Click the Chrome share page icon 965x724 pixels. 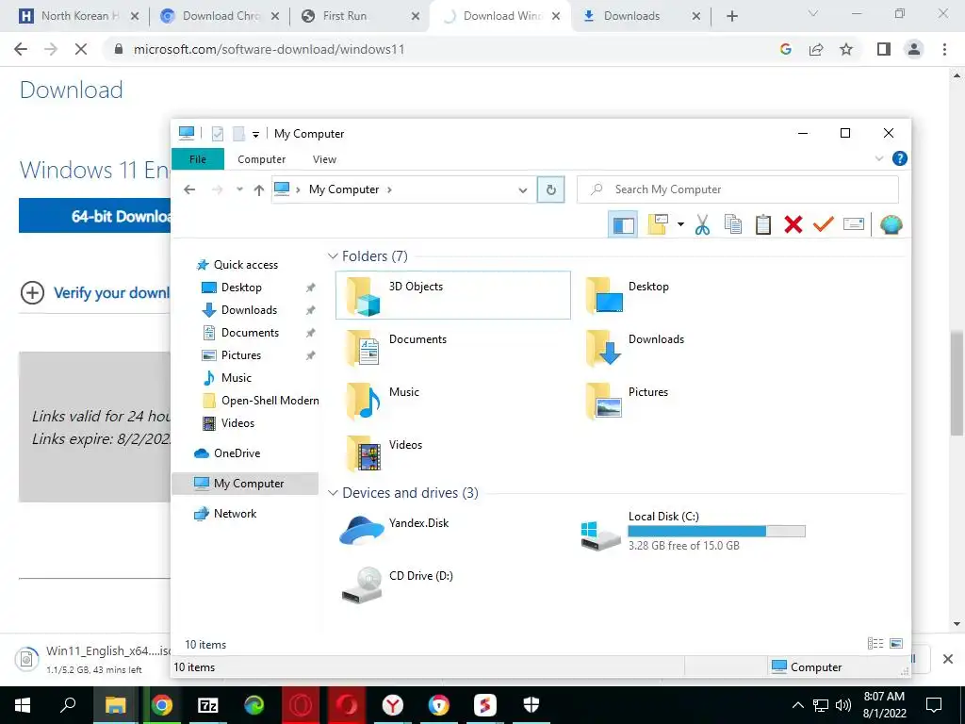816,49
